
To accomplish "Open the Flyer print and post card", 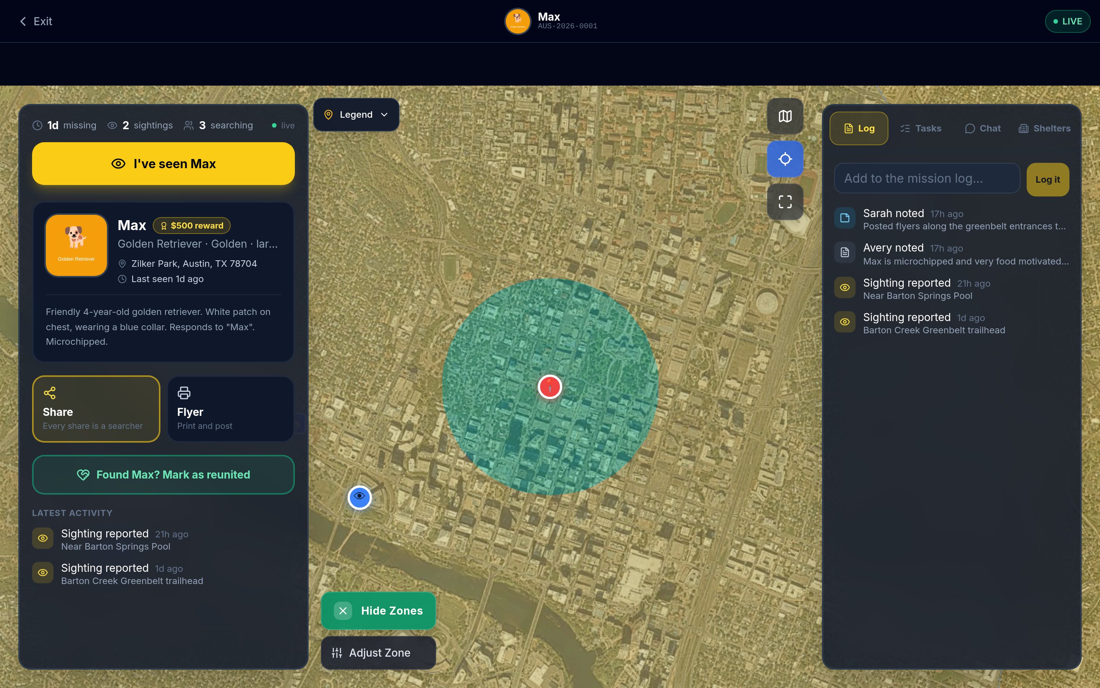I will (230, 409).
